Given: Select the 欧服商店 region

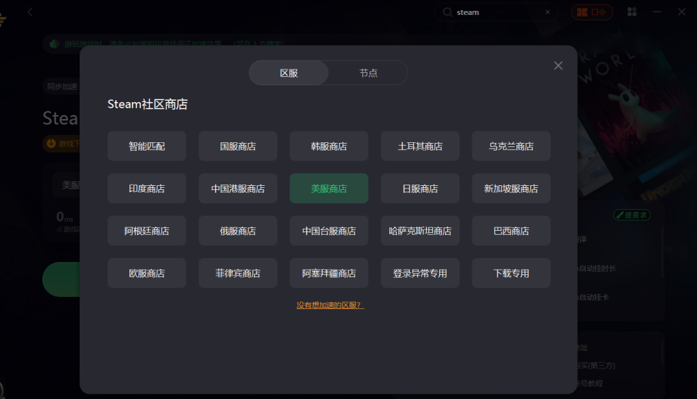Looking at the screenshot, I should [x=147, y=272].
